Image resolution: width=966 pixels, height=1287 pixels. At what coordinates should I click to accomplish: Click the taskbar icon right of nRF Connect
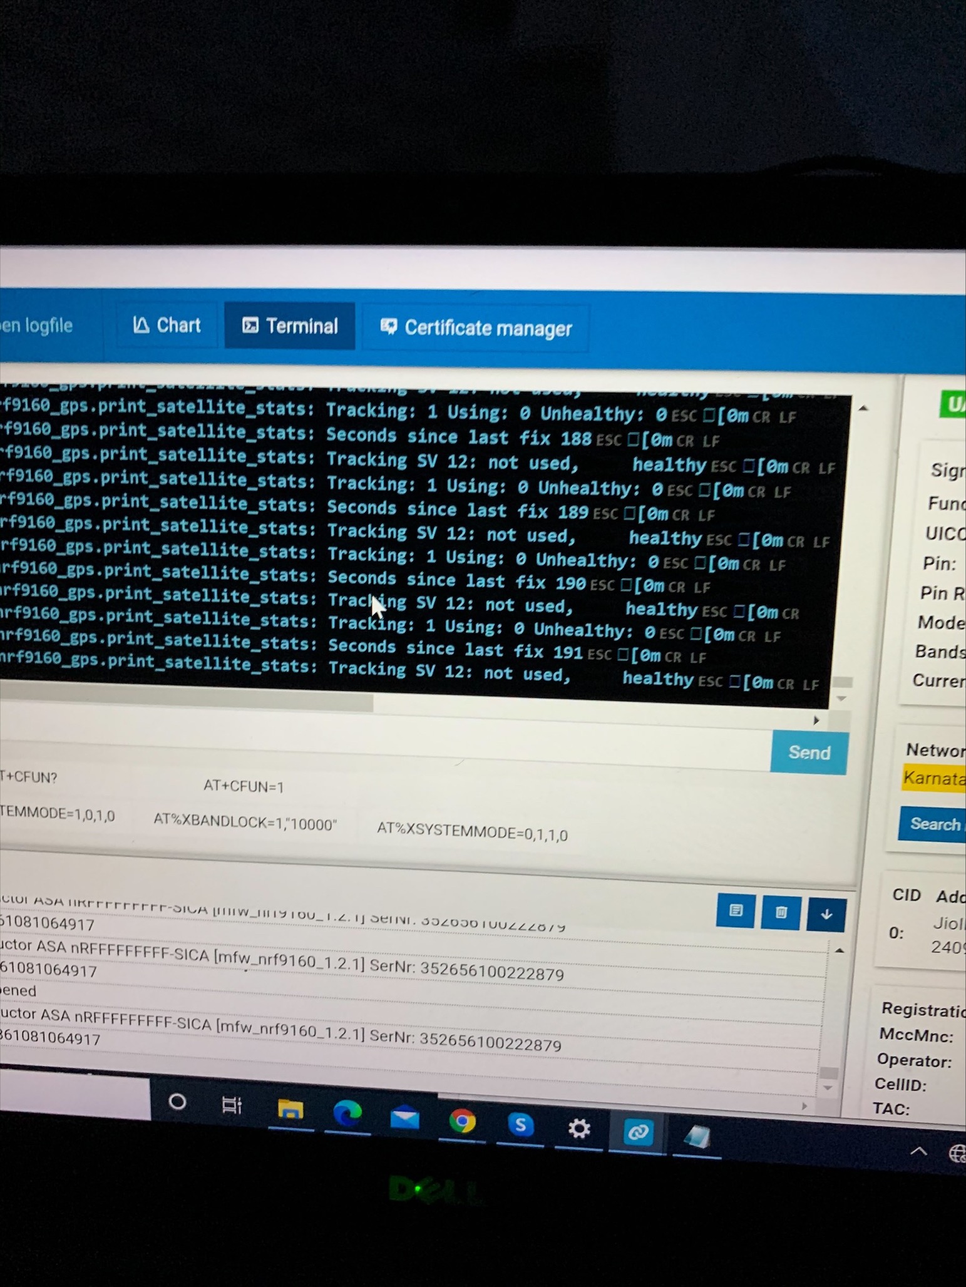pyautogui.click(x=696, y=1136)
